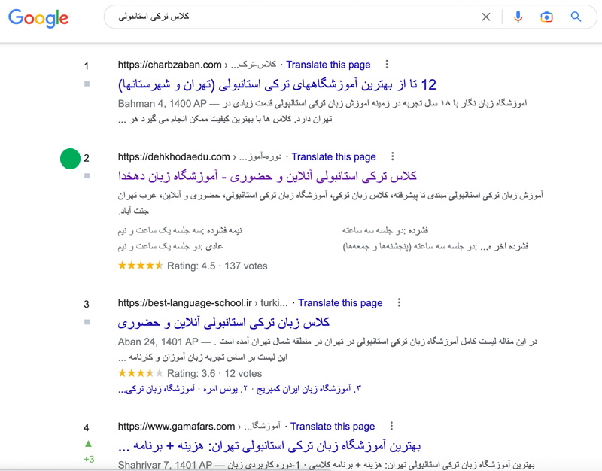The height and width of the screenshot is (471, 602).
Task: Click the '+3' rank change label
Action: tap(89, 459)
